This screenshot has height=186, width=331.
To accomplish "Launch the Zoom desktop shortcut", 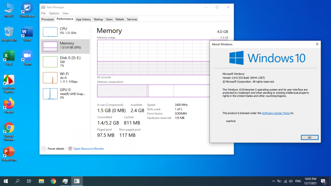I will click(x=27, y=58).
